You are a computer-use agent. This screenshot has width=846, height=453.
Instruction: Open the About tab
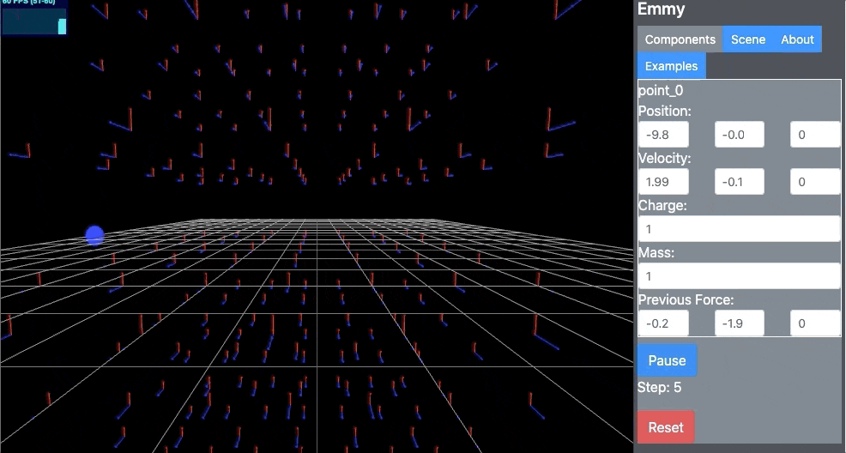(x=797, y=39)
